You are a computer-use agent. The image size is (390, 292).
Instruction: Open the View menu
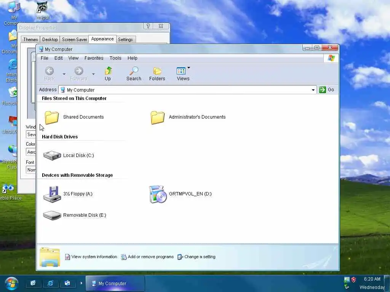tap(74, 58)
